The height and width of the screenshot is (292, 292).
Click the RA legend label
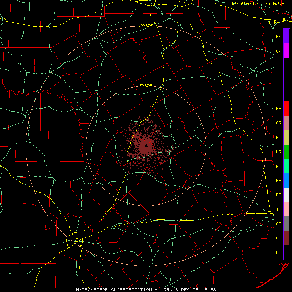coord(278,166)
